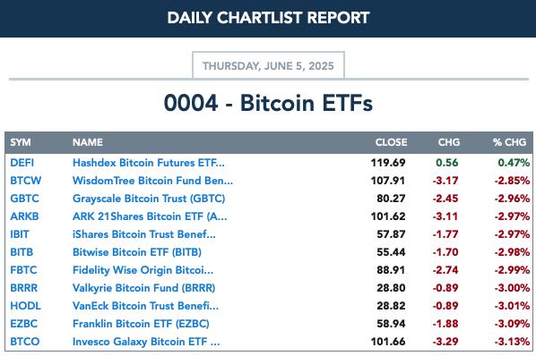Open Bitwise Bitcoin ETF (BITB) link

(137, 252)
